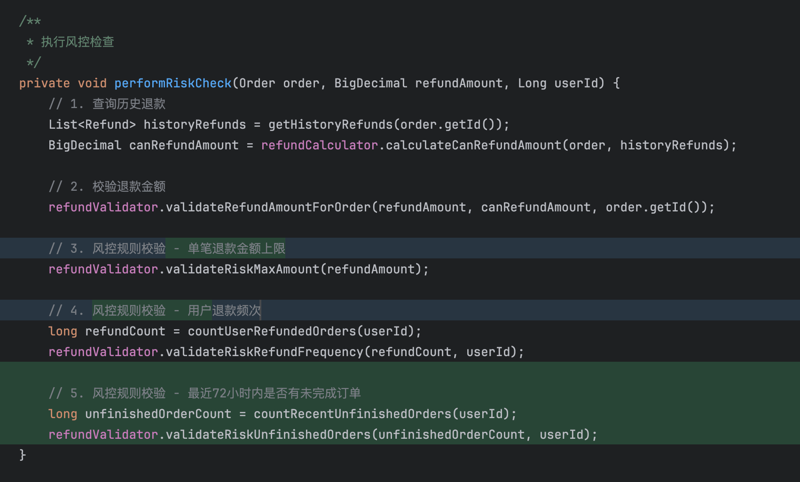Image resolution: width=800 pixels, height=482 pixels.
Task: Click the Javadoc text '执行风控检查'
Action: (78, 42)
